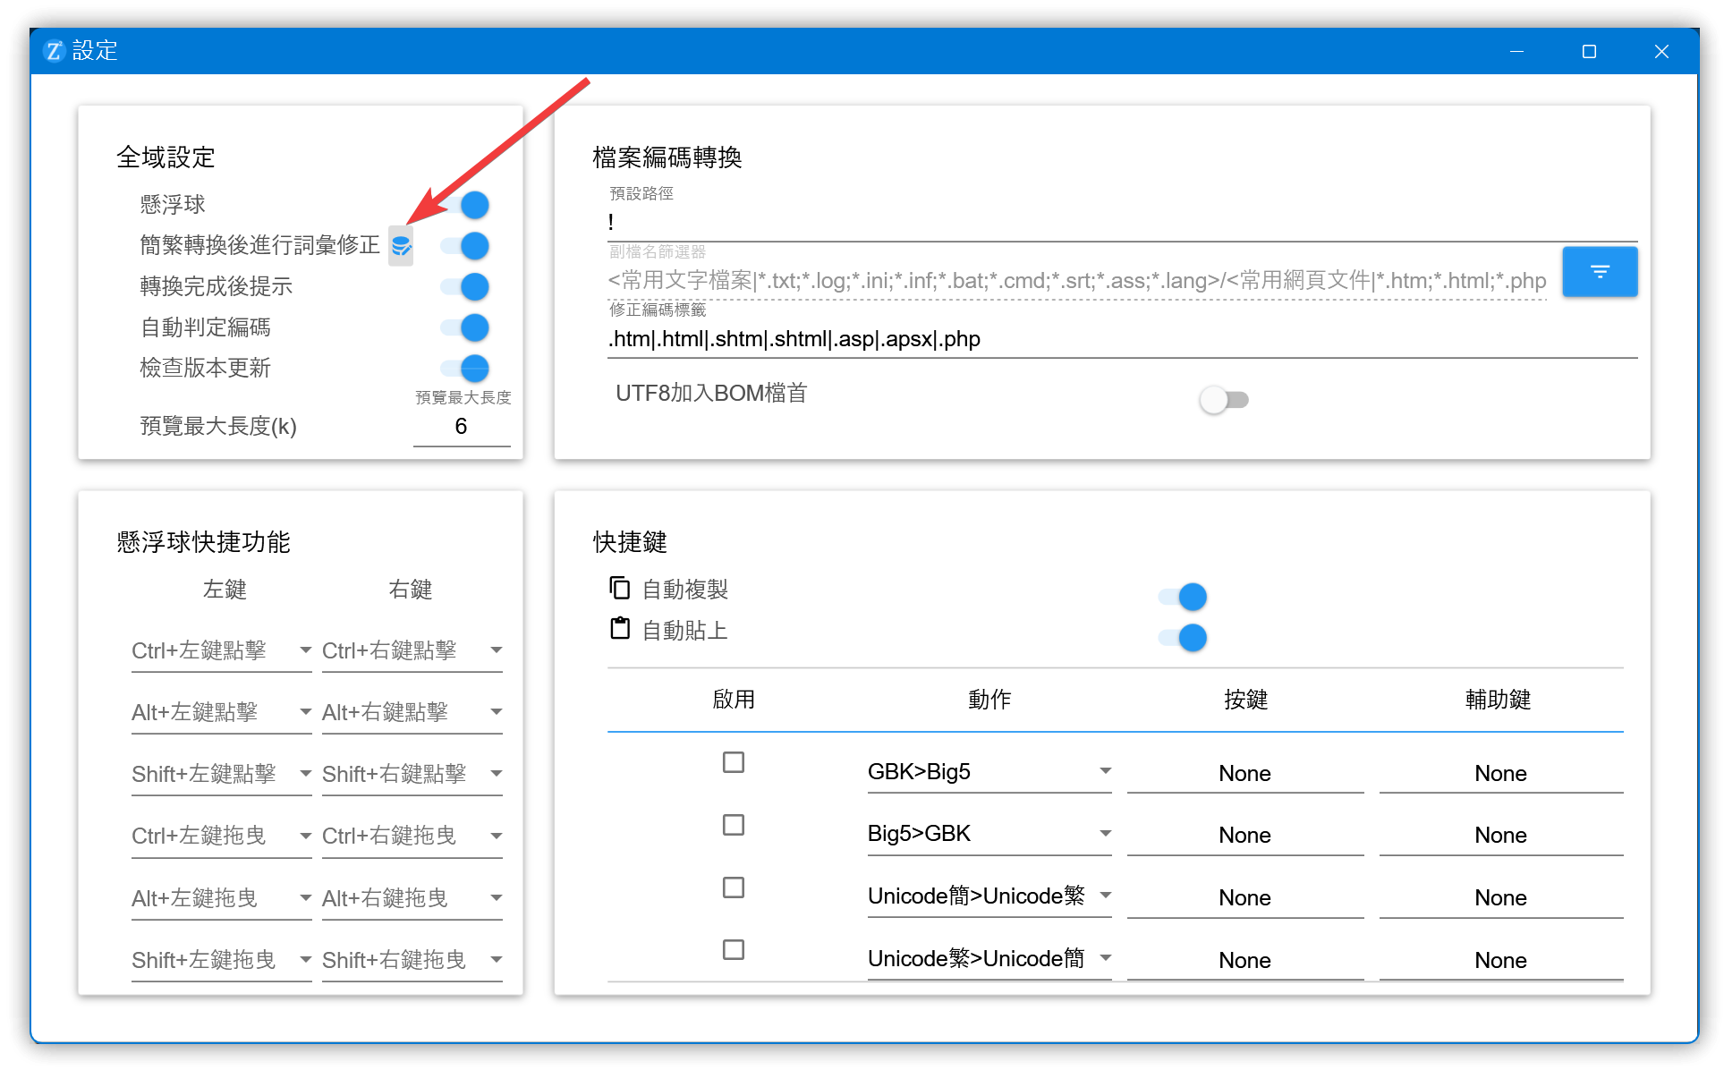
Task: Click modifier None field for Unicode繁>Unicode簡
Action: pyautogui.click(x=1499, y=960)
